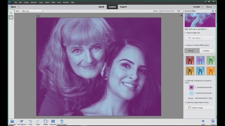Click the Next arrow button
Image resolution: width=225 pixels, height=126 pixels.
203,122
